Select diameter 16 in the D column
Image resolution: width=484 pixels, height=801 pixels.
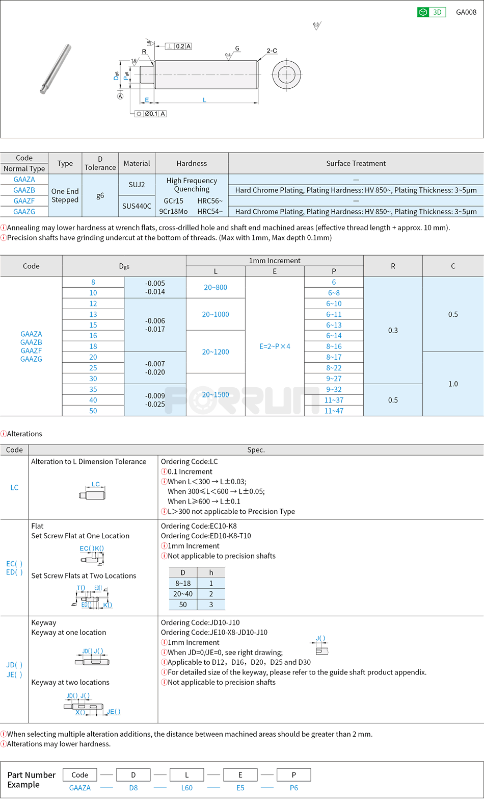tap(93, 336)
